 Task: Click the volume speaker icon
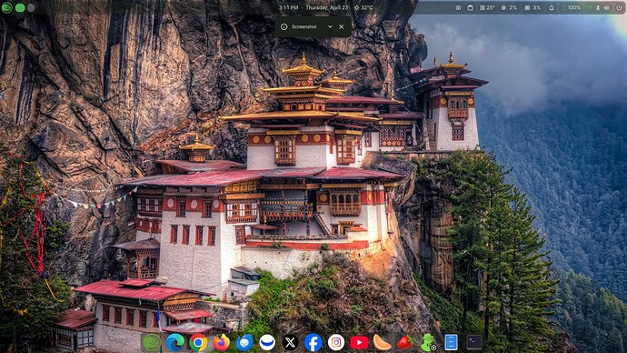pos(606,7)
